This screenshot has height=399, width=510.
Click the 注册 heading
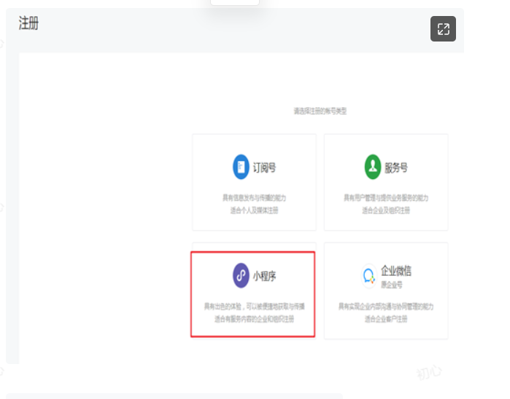[28, 23]
